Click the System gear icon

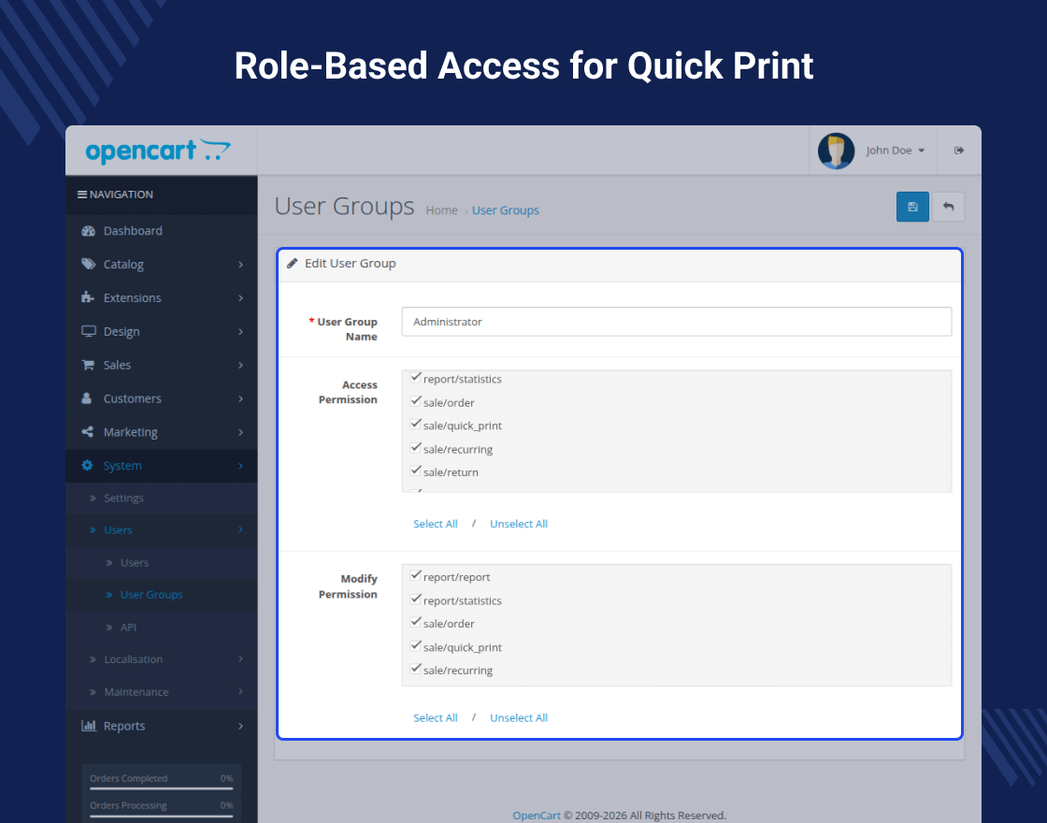point(88,465)
